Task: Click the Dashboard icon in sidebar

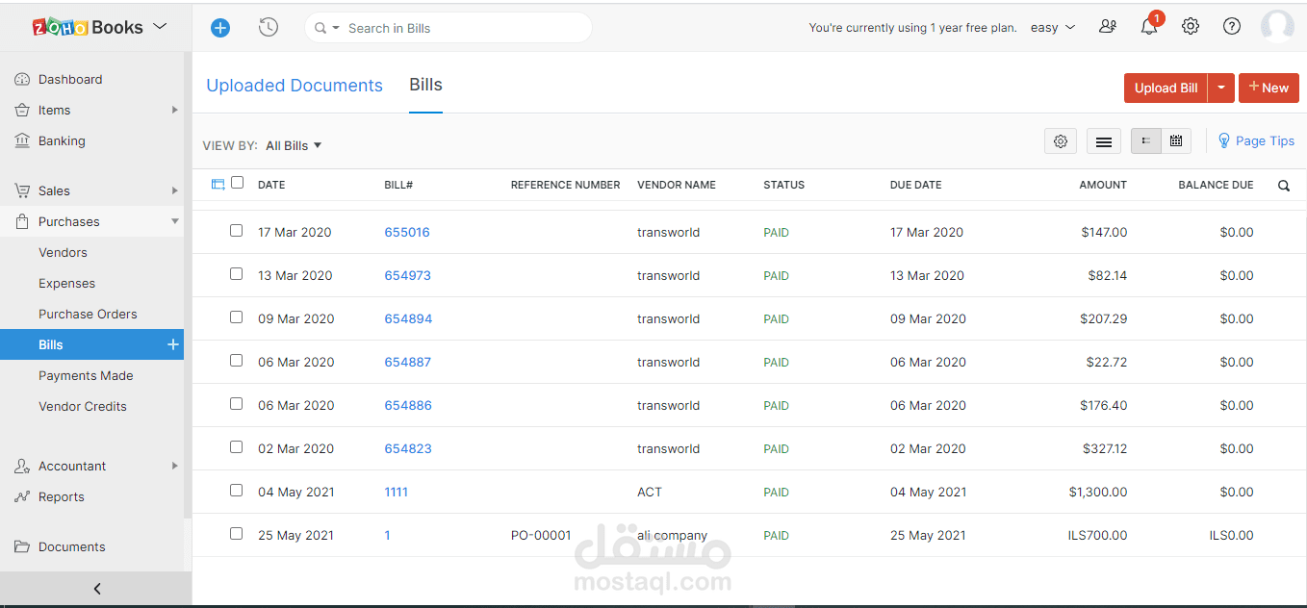Action: 22,79
